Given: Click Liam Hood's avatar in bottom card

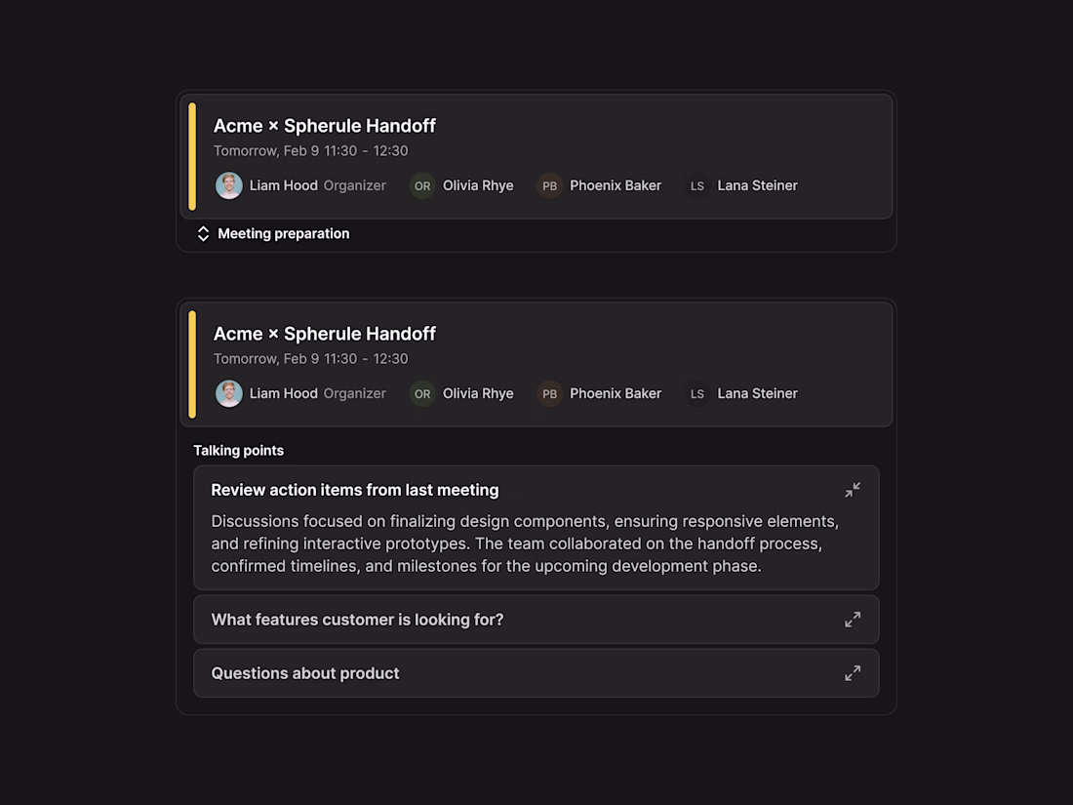Looking at the screenshot, I should (x=229, y=393).
